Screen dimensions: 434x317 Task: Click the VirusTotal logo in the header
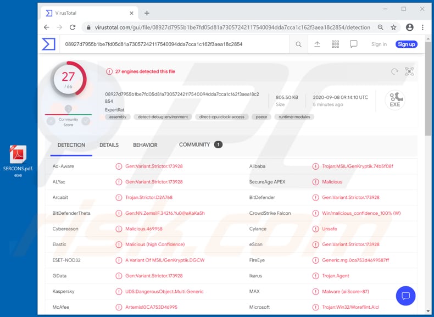[49, 45]
